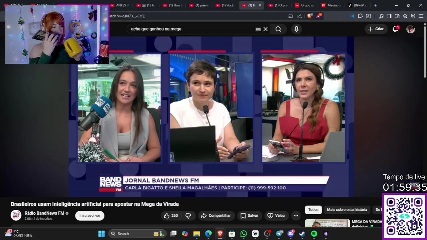Open the Brave music note playlist icon
427x240 pixels.
click(381, 16)
